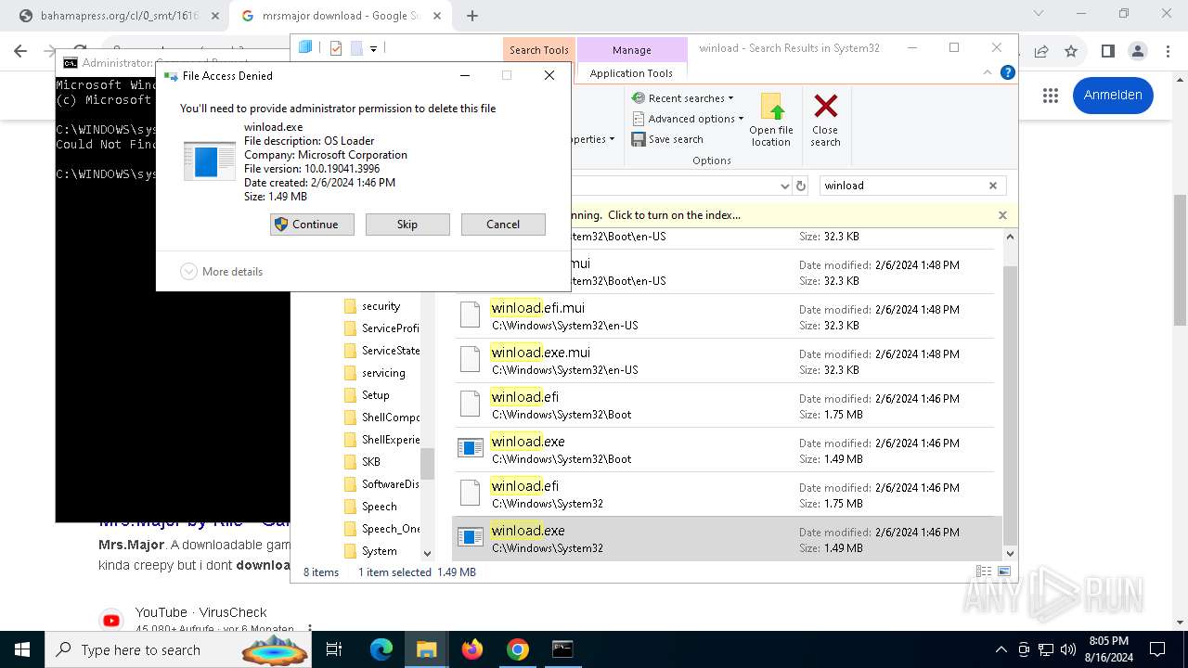Collapse the Explorer ribbon chevron
The image size is (1188, 668).
click(x=988, y=72)
